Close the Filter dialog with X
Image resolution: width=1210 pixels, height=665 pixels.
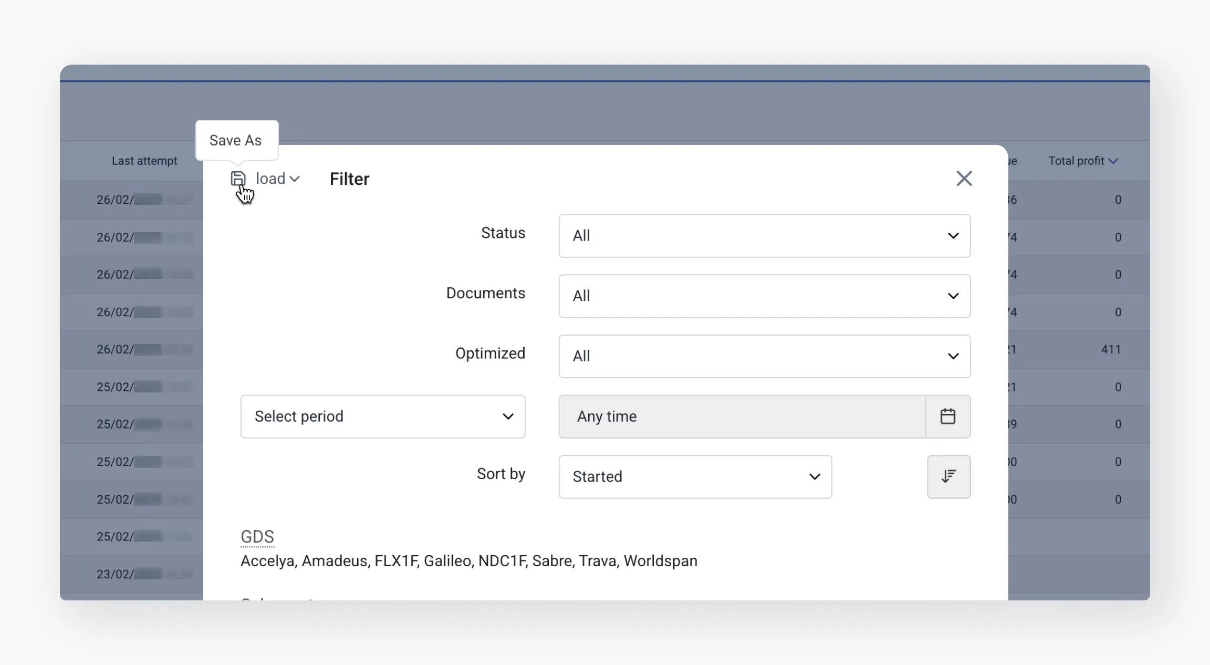(x=964, y=179)
